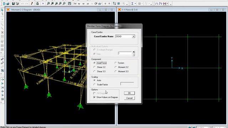Open the I-section frame dropdown in toolbar
The image size is (228, 128).
[135, 4]
